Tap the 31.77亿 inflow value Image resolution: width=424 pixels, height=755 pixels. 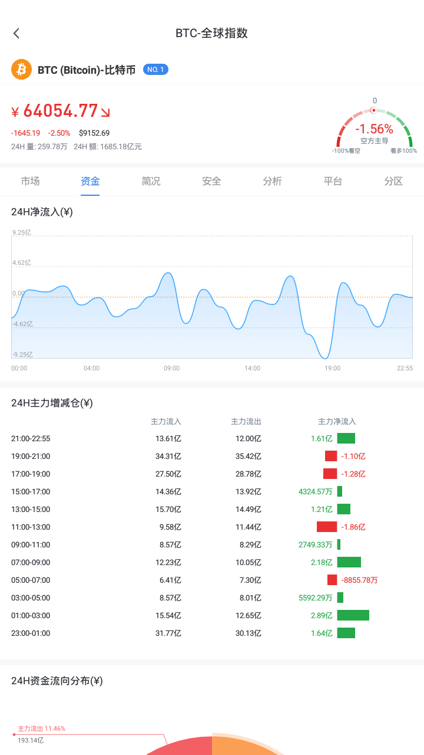pos(168,633)
